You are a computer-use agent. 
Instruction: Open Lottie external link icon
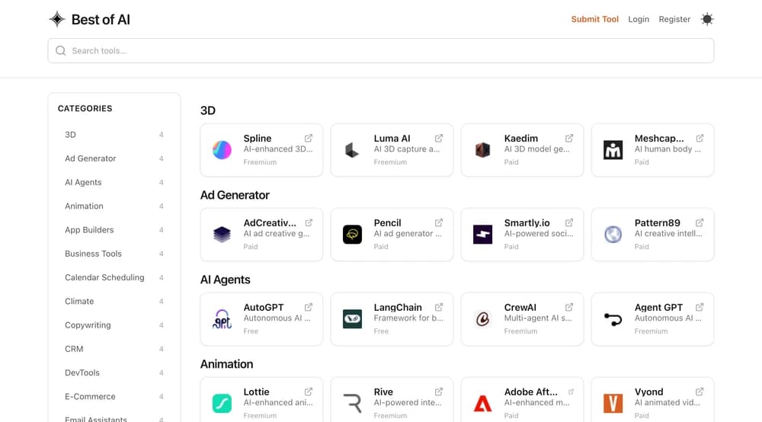click(x=309, y=392)
